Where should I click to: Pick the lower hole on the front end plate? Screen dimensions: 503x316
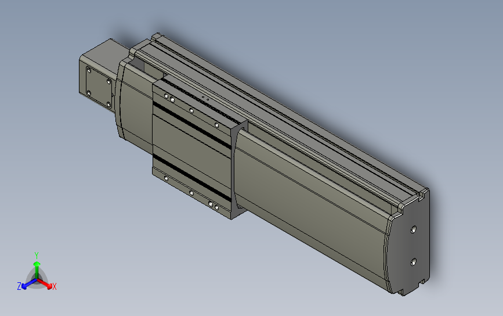(x=413, y=262)
